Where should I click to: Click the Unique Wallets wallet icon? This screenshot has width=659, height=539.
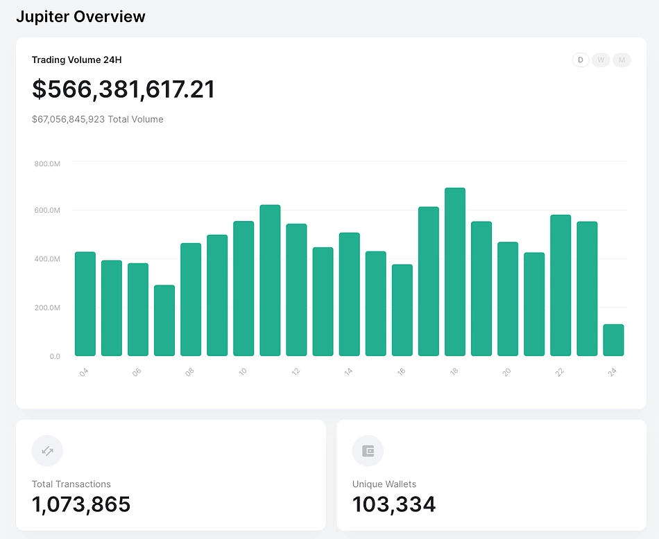click(368, 451)
